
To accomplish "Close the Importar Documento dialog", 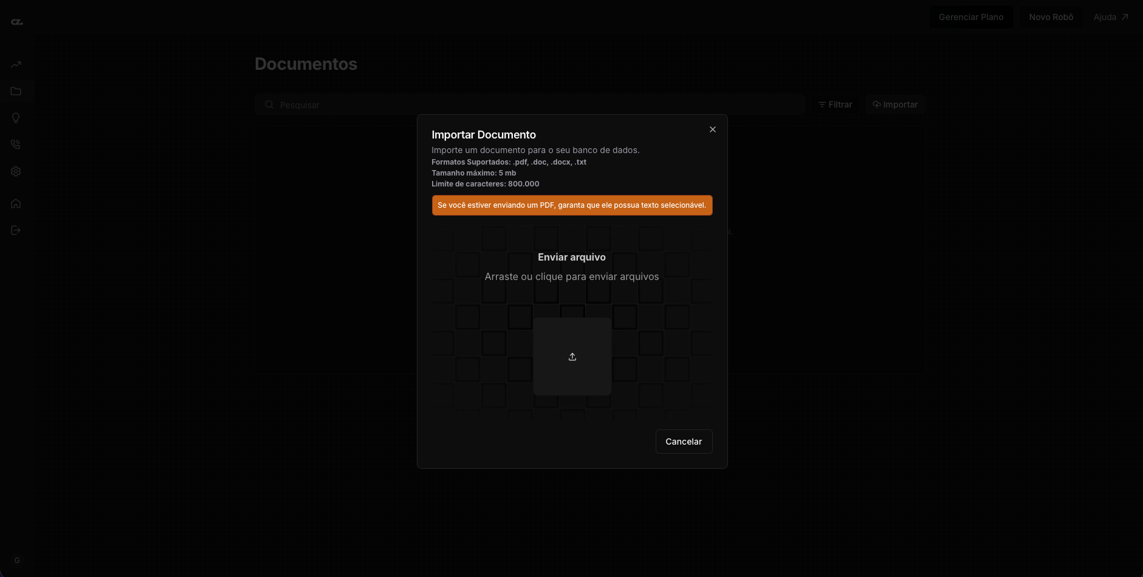I will 712,129.
